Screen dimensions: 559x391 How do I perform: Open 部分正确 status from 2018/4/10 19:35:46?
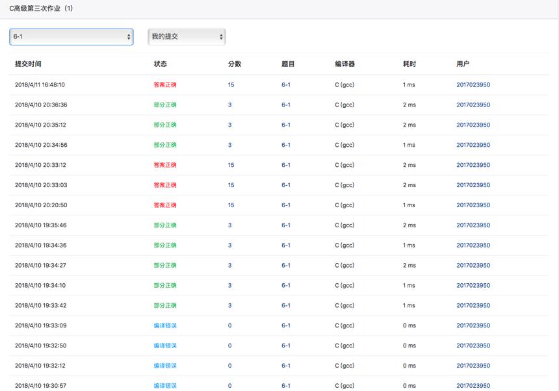coord(165,225)
